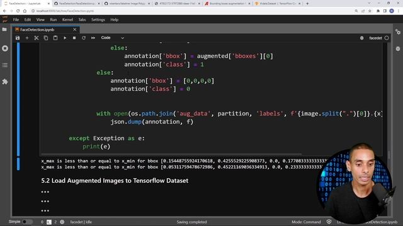Screen dimensions: 403x226
Task: Open the Help menu
Action: pos(115,19)
